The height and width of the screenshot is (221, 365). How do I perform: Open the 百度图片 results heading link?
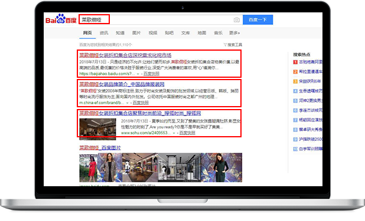pyautogui.click(x=100, y=148)
